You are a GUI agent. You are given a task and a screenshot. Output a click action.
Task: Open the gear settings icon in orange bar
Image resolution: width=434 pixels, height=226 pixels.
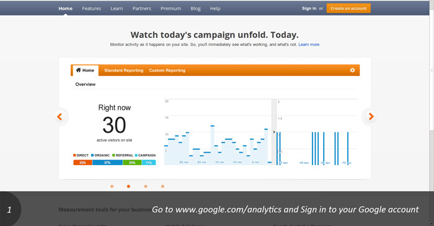[x=352, y=70]
